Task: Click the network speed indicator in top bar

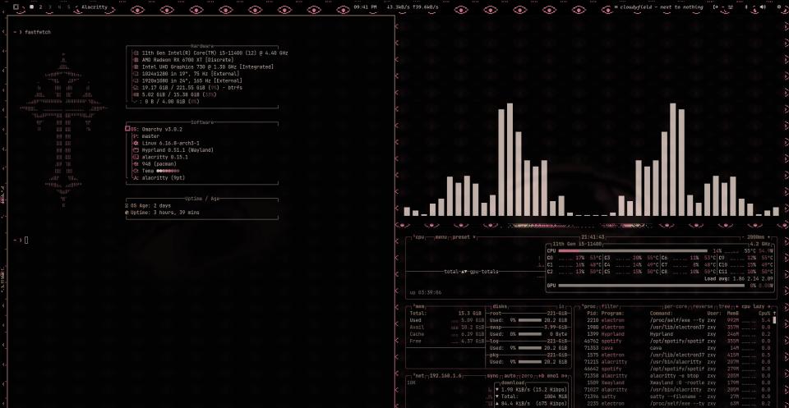Action: point(412,7)
